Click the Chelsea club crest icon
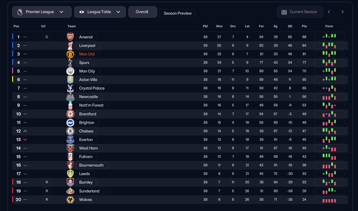The height and width of the screenshot is (211, 358). point(70,131)
